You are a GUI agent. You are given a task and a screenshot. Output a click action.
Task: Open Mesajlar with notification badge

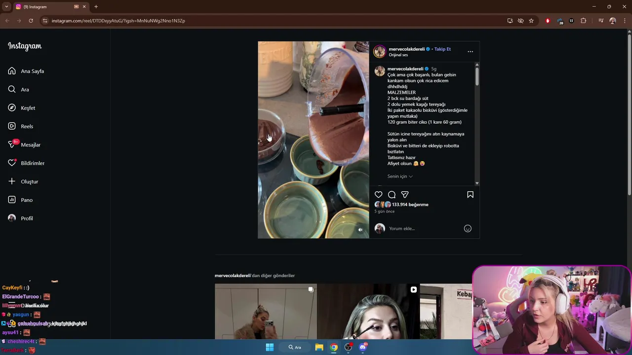click(x=24, y=144)
